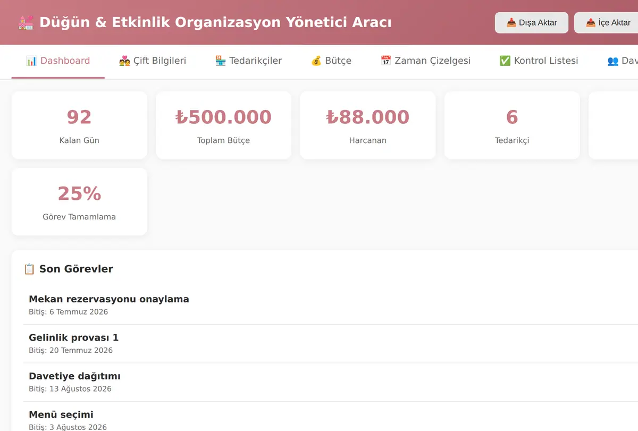Click the Dışa Aktar export button
638x431 pixels.
[532, 23]
